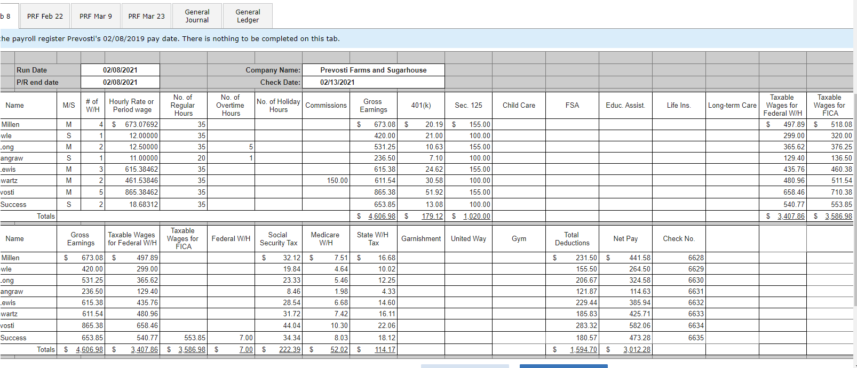The image size is (857, 368).
Task: Select the 401(k) amount 51.92
Action: click(420, 192)
